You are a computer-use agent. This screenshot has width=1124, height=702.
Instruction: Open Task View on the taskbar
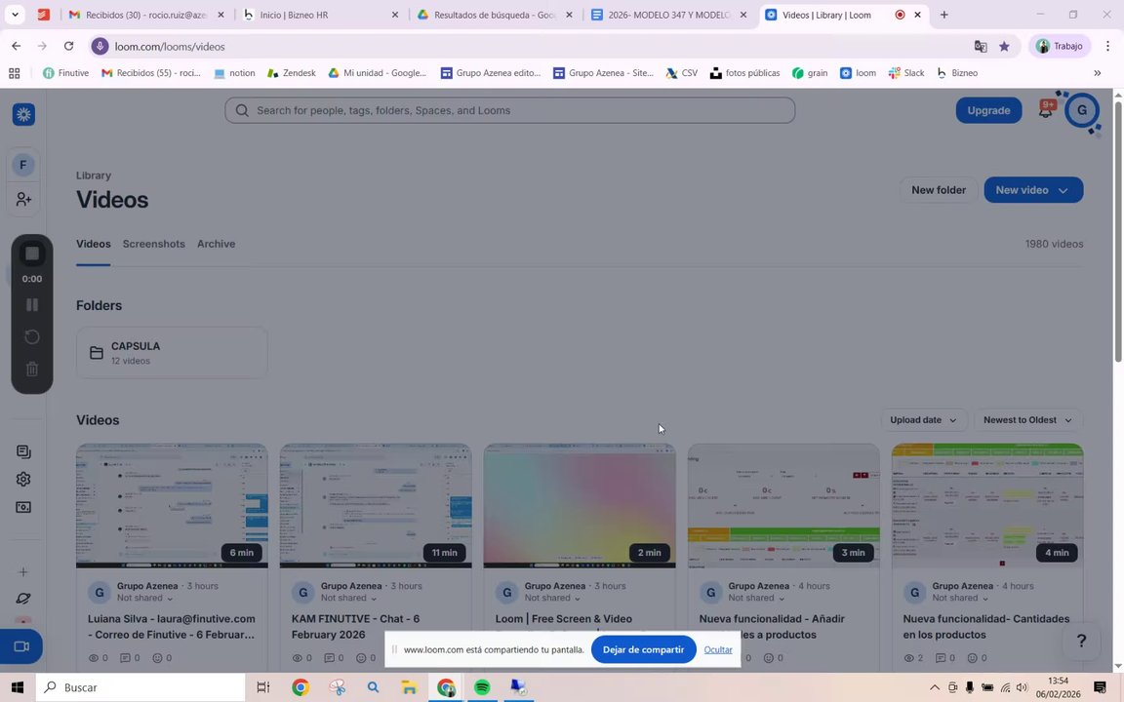(x=263, y=687)
